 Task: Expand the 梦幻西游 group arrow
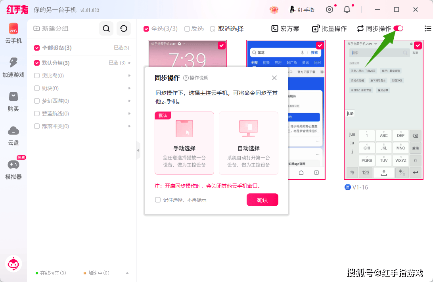pyautogui.click(x=129, y=101)
